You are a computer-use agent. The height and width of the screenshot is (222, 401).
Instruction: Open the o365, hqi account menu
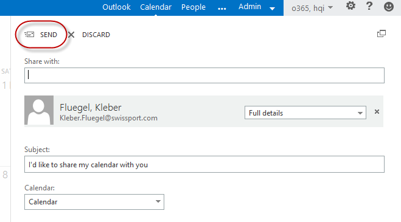312,8
